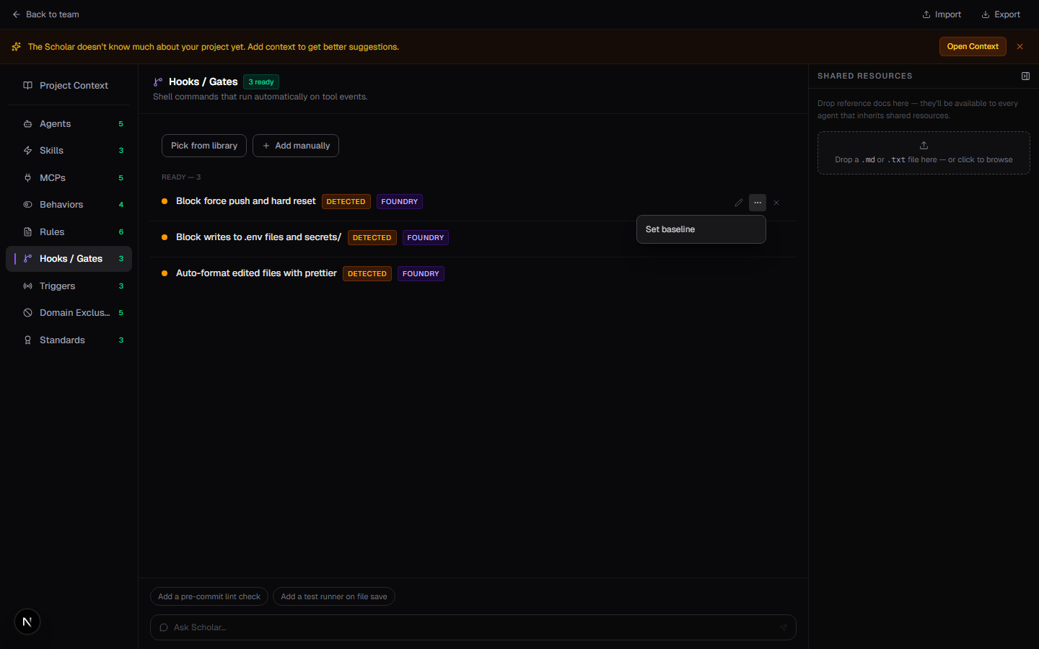Viewport: 1039px width, 649px height.
Task: Go to the Standards section
Action: [69, 340]
